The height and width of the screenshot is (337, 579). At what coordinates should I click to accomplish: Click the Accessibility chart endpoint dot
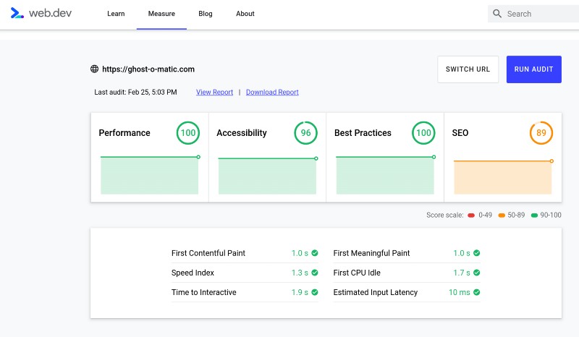[316, 158]
